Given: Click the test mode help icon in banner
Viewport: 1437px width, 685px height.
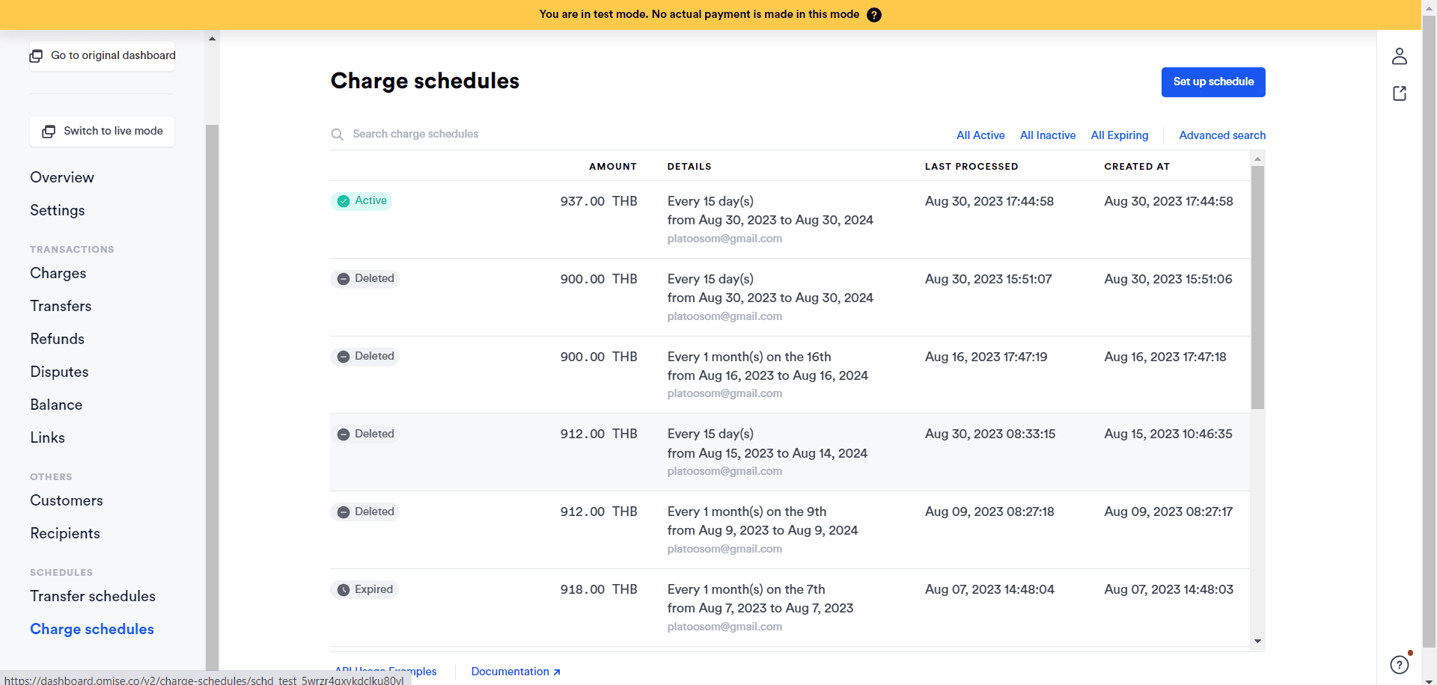Looking at the screenshot, I should [x=873, y=15].
